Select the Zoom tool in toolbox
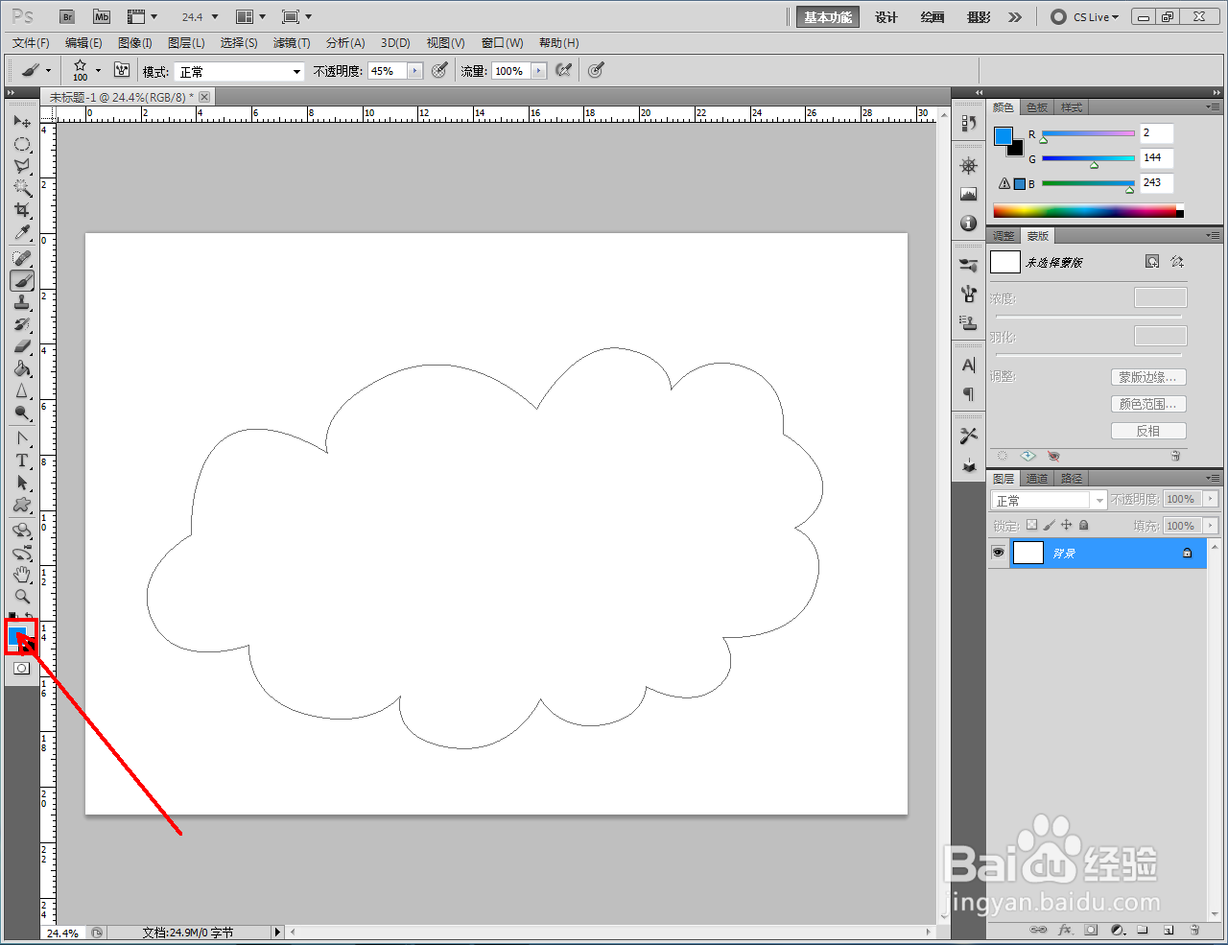Screen dimensions: 1228x945 tap(22, 596)
